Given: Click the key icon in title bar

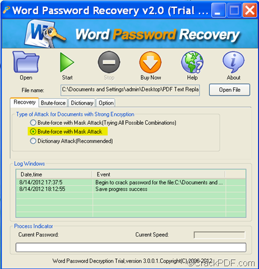Looking at the screenshot, I should click(6, 10).
